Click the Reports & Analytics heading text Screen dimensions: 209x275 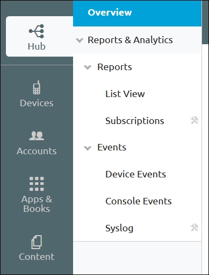click(x=130, y=40)
